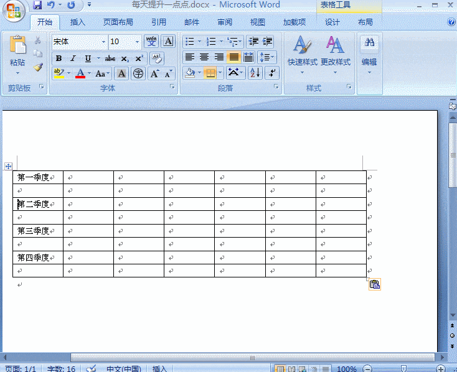Toggle strikethrough abc formatting
The image size is (457, 372).
coord(110,58)
